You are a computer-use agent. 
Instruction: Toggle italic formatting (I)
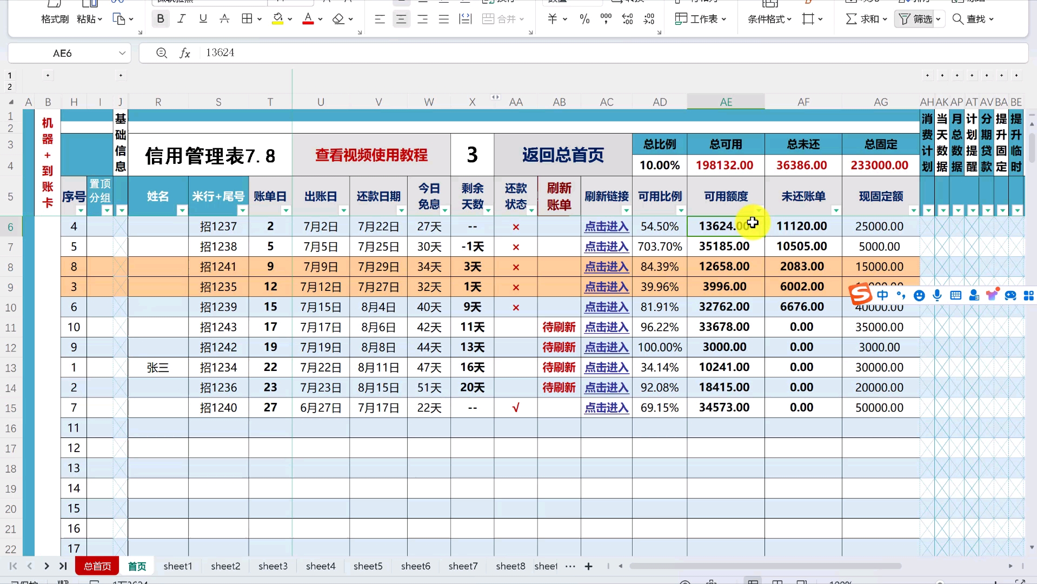(x=182, y=19)
